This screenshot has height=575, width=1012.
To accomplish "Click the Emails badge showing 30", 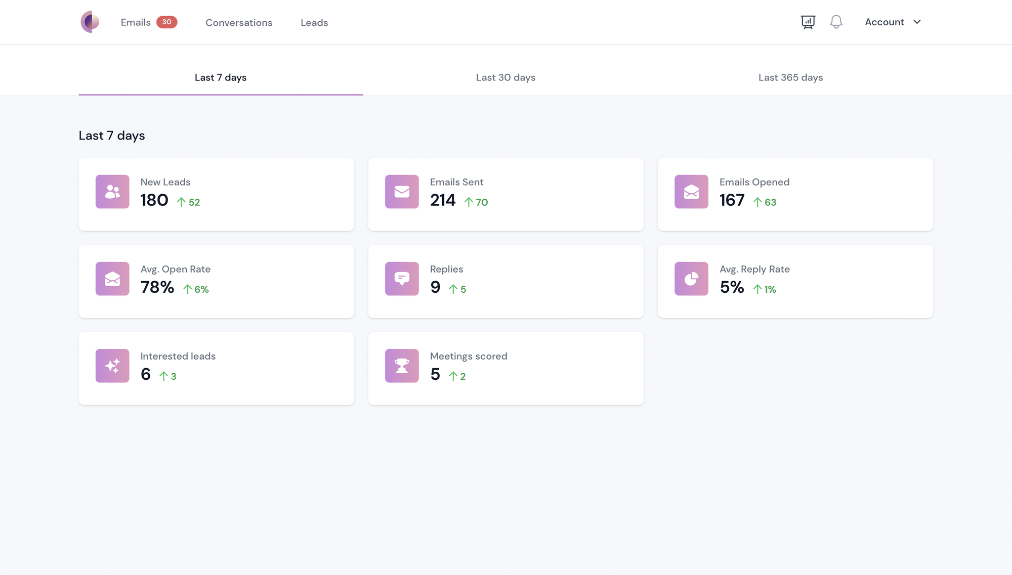I will 167,22.
